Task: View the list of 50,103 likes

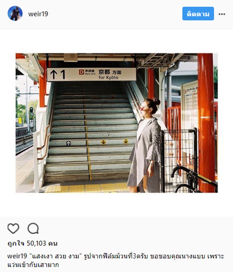Action: [33, 243]
